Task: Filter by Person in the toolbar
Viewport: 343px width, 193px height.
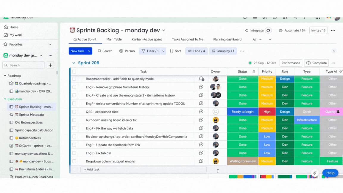Action: click(x=127, y=51)
